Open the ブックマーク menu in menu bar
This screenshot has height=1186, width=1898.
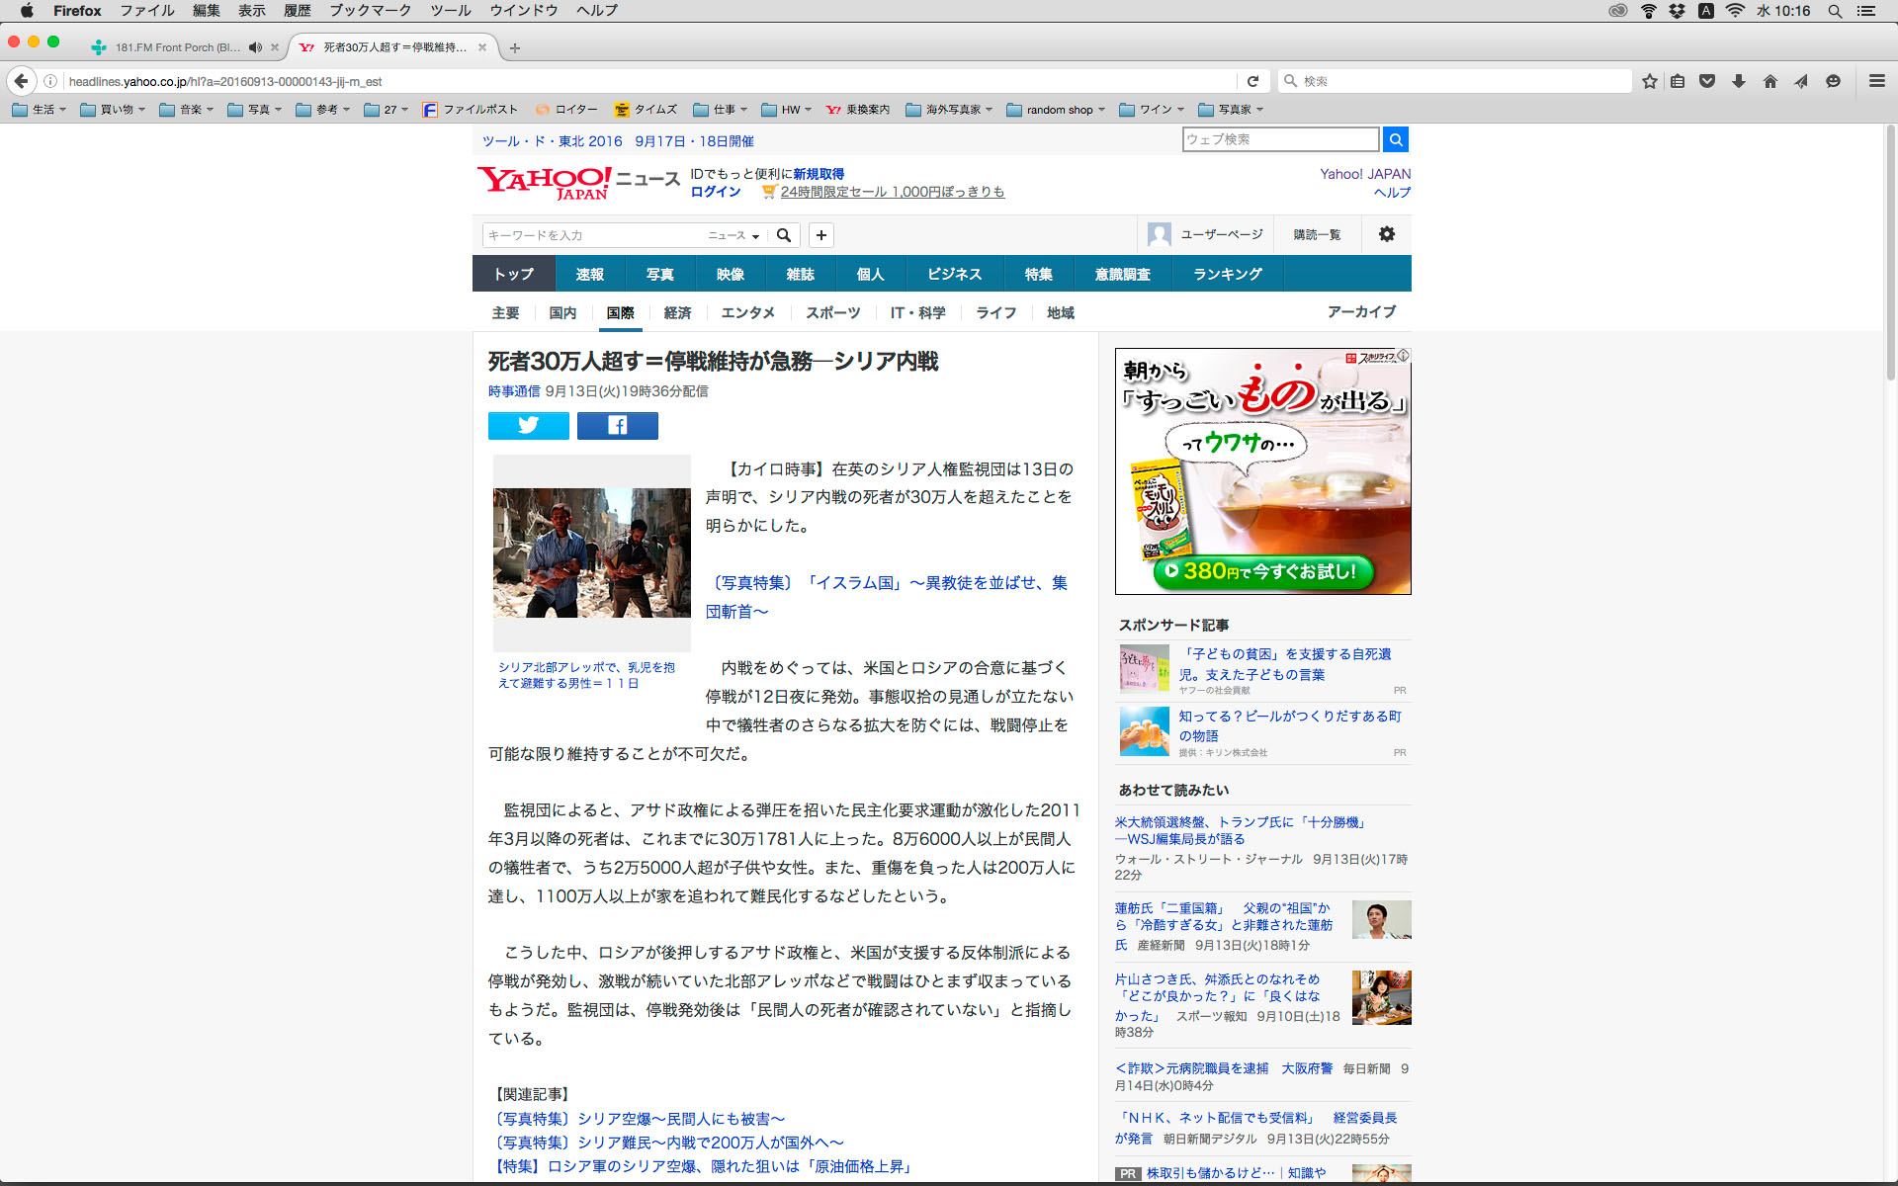coord(370,11)
